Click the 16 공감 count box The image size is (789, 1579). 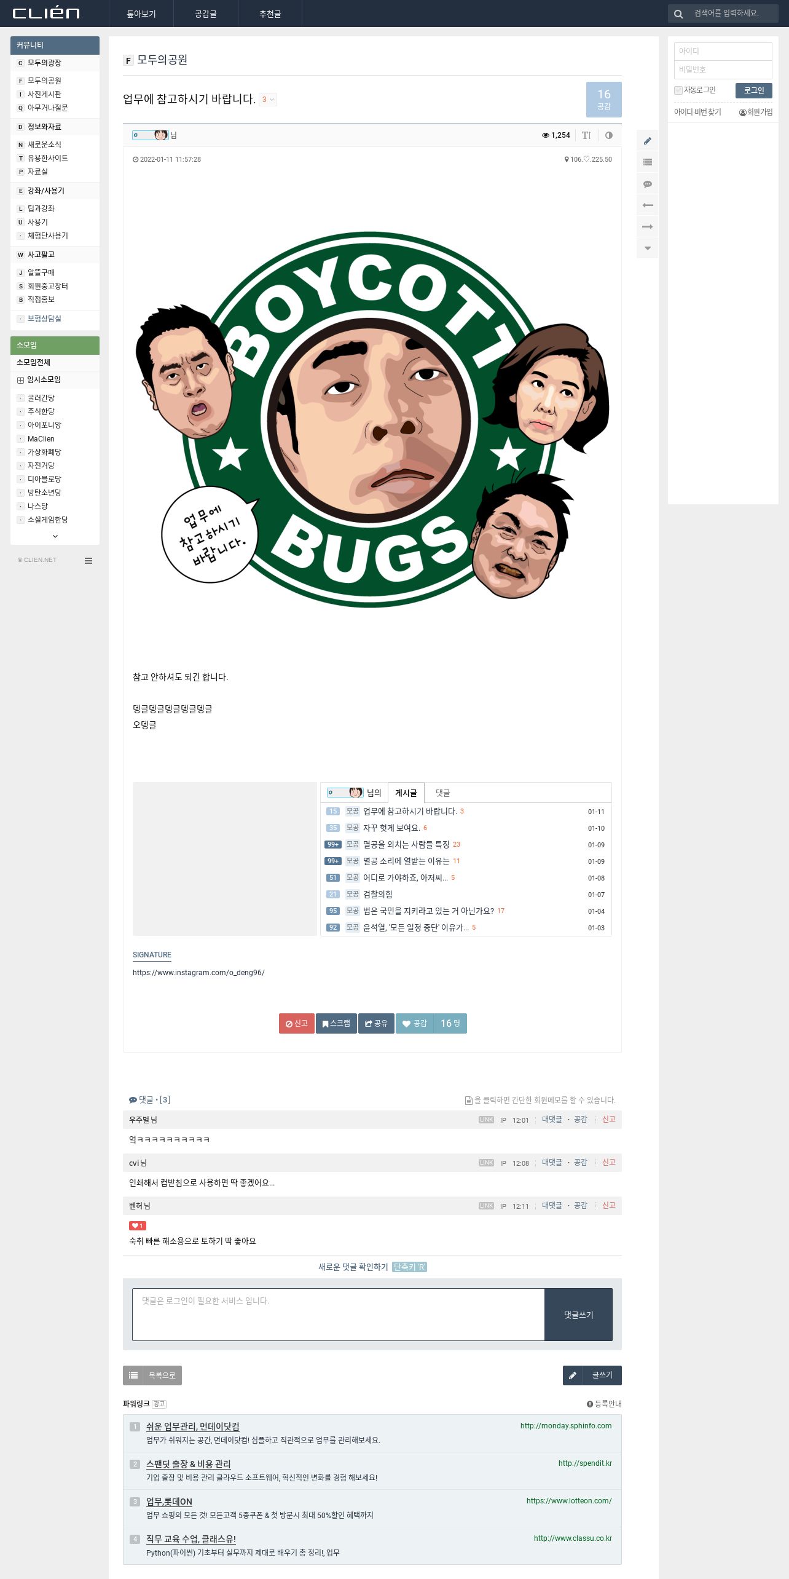(x=604, y=100)
